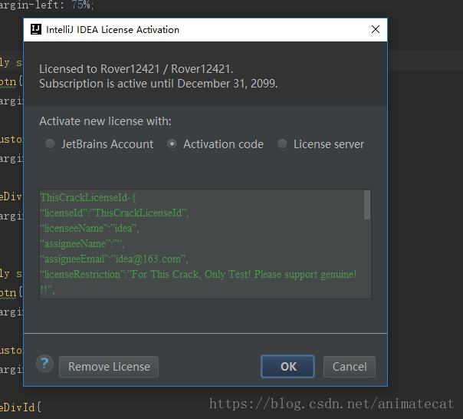
Task: Click the License Activation title bar text
Action: pyautogui.click(x=113, y=30)
